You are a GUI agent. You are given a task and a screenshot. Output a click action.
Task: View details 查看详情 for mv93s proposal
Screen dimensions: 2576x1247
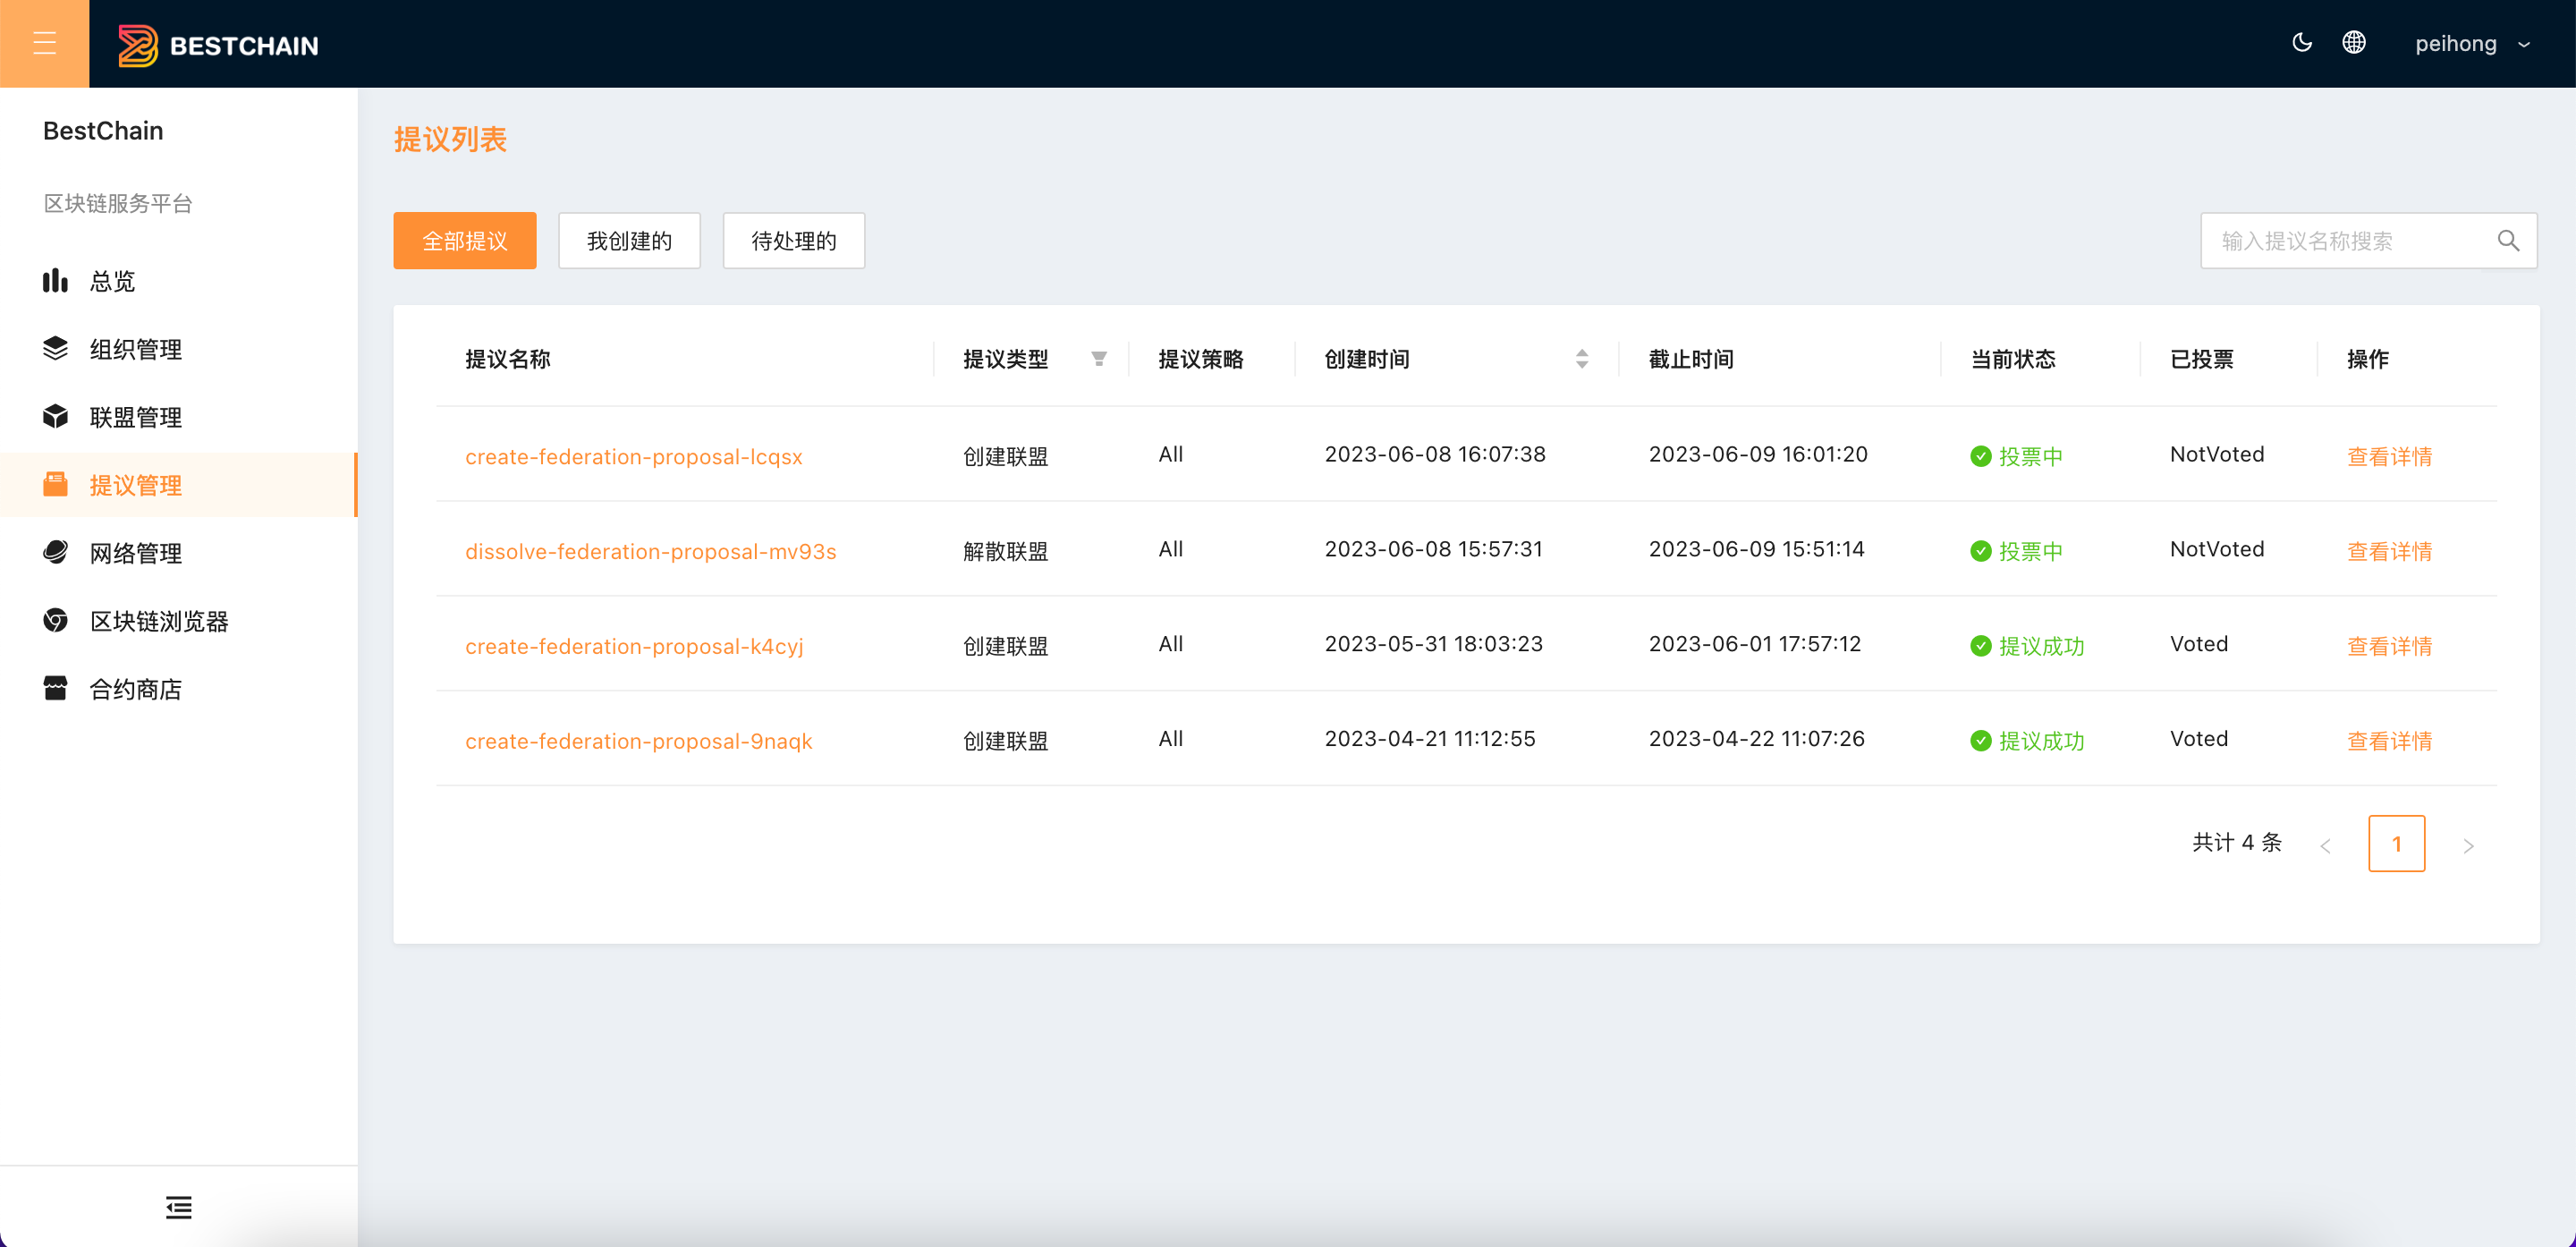point(2389,551)
